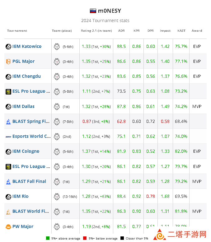The width and height of the screenshot is (211, 242).
Task: Open the IEM Chengdu tournament link
Action: click(x=26, y=77)
